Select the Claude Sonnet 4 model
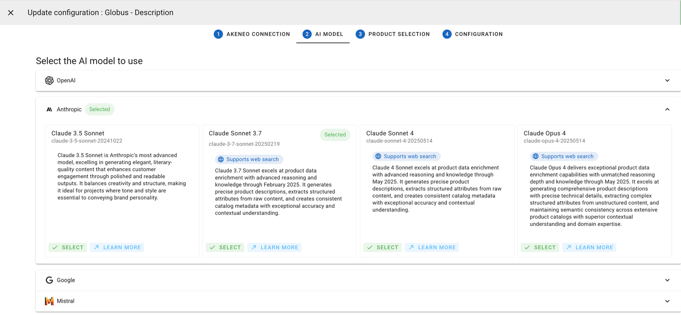681x315 pixels. 383,247
